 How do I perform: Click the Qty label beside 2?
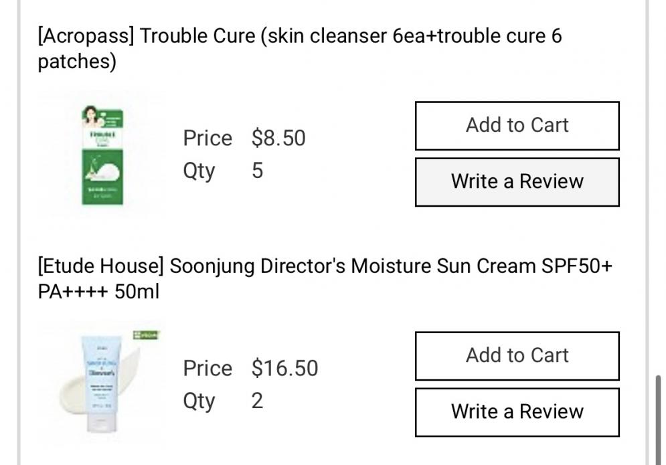coord(199,402)
